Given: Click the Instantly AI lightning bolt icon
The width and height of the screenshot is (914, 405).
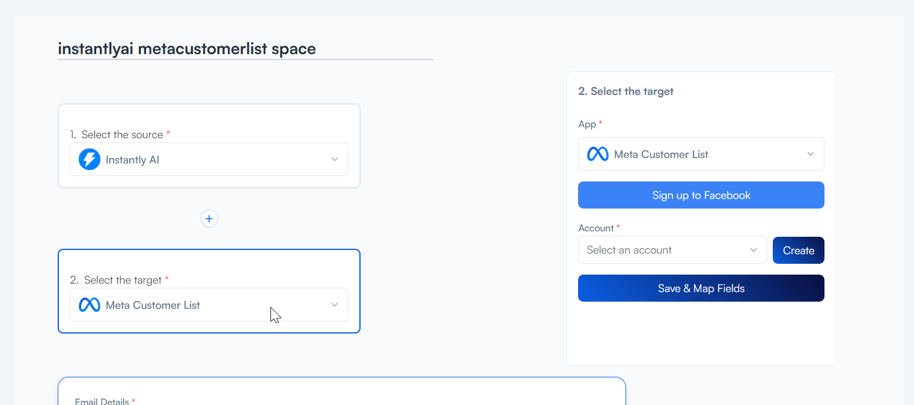Looking at the screenshot, I should click(x=89, y=160).
